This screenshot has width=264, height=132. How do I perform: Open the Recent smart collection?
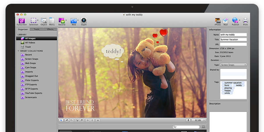tap(37, 55)
